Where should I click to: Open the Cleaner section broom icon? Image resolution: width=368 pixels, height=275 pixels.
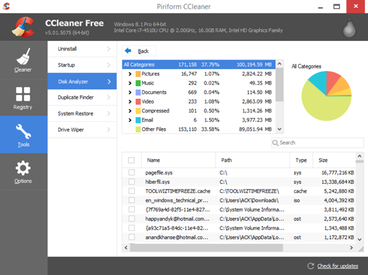coord(23,56)
